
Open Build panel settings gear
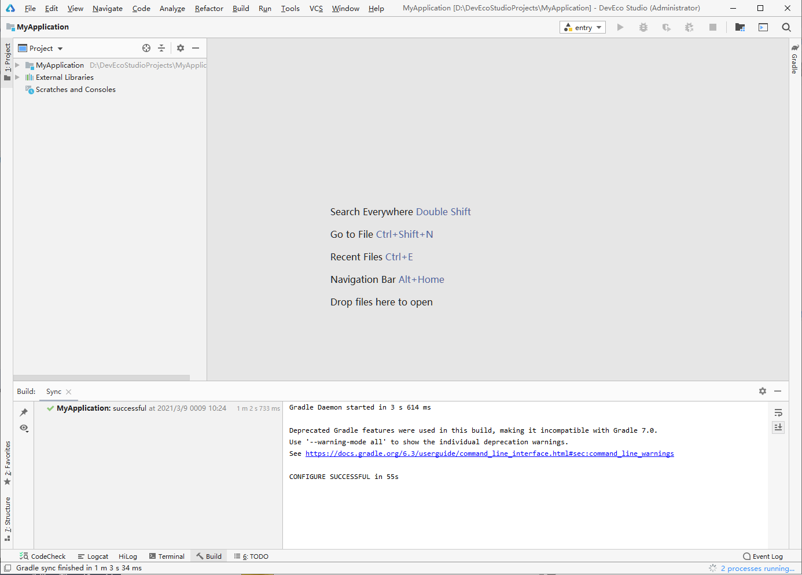pyautogui.click(x=763, y=391)
